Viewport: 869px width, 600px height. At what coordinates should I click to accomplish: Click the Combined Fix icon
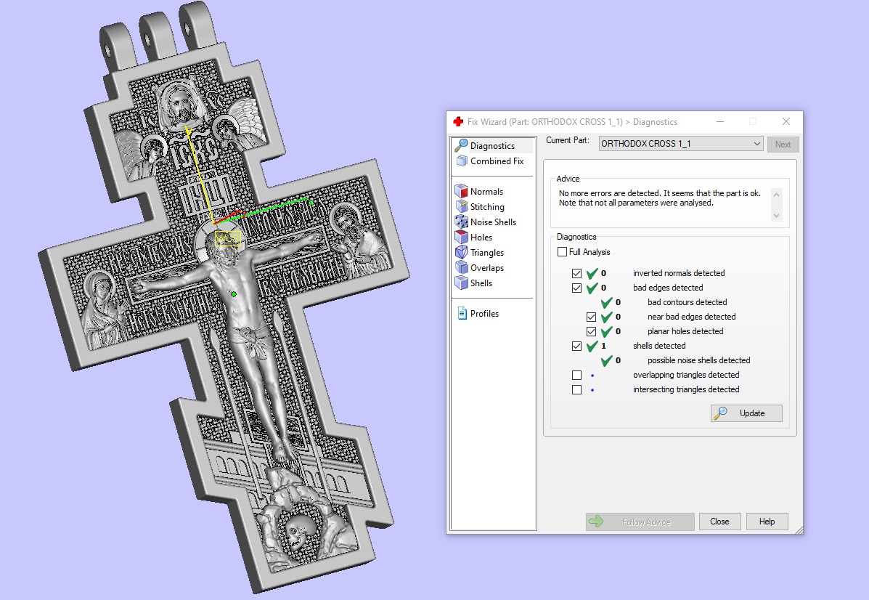[461, 161]
